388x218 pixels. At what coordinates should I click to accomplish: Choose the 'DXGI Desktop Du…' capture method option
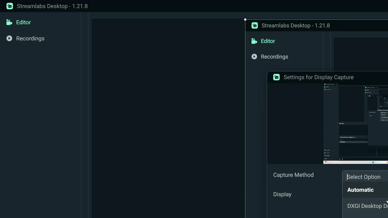(x=365, y=206)
